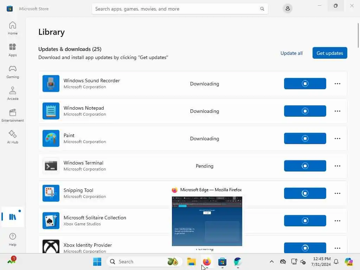Open the Arcade section

pos(12,94)
